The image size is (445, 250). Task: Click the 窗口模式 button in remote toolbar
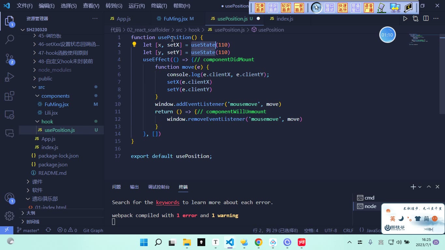click(330, 8)
